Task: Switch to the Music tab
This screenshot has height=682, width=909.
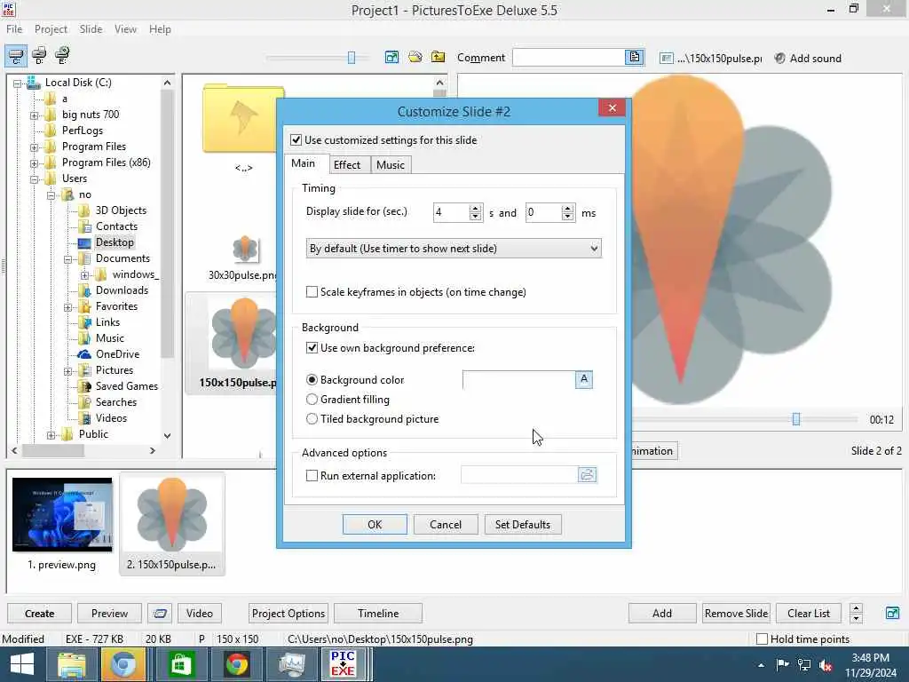Action: pyautogui.click(x=391, y=164)
